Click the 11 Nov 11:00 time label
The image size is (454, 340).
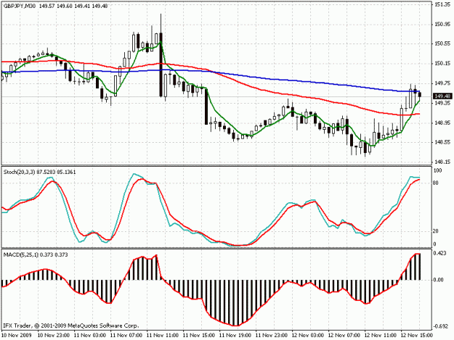[x=163, y=336]
